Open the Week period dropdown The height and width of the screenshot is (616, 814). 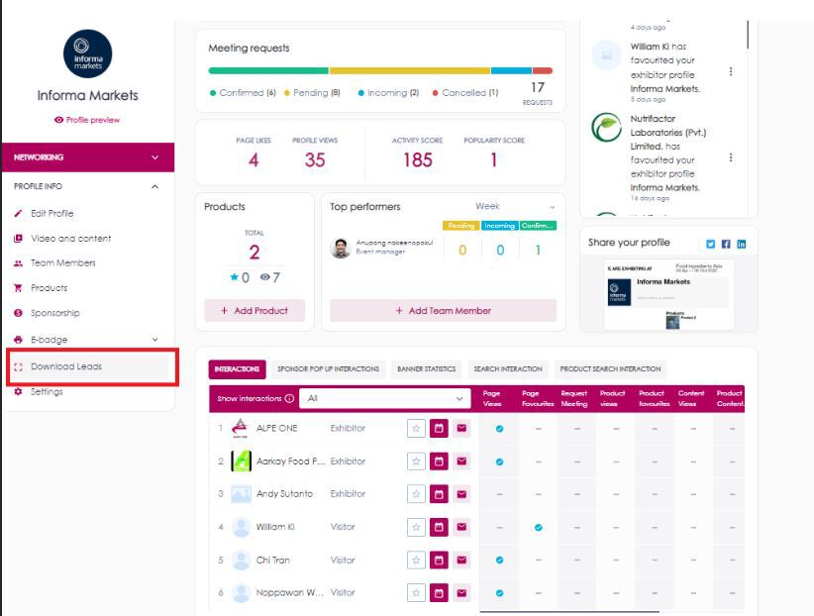pos(515,207)
